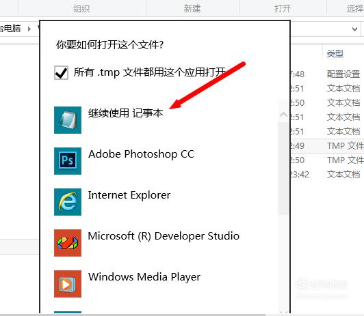Click the 文本文档 row at 23:42
This screenshot has width=364, height=316.
point(343,174)
